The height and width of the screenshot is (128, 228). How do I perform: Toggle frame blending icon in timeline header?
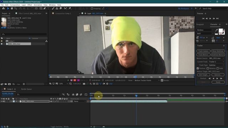pyautogui.click(x=77, y=95)
